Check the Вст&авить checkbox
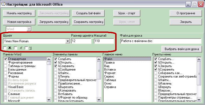Screen dimensions: 205x105 [x=55, y=94]
